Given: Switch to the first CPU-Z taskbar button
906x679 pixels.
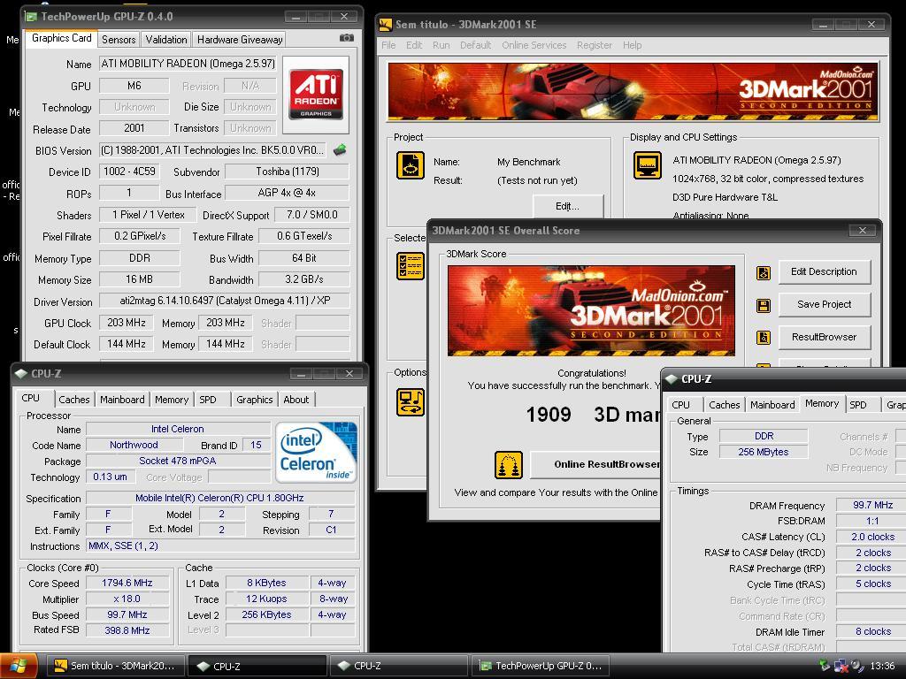Looking at the screenshot, I should point(257,666).
